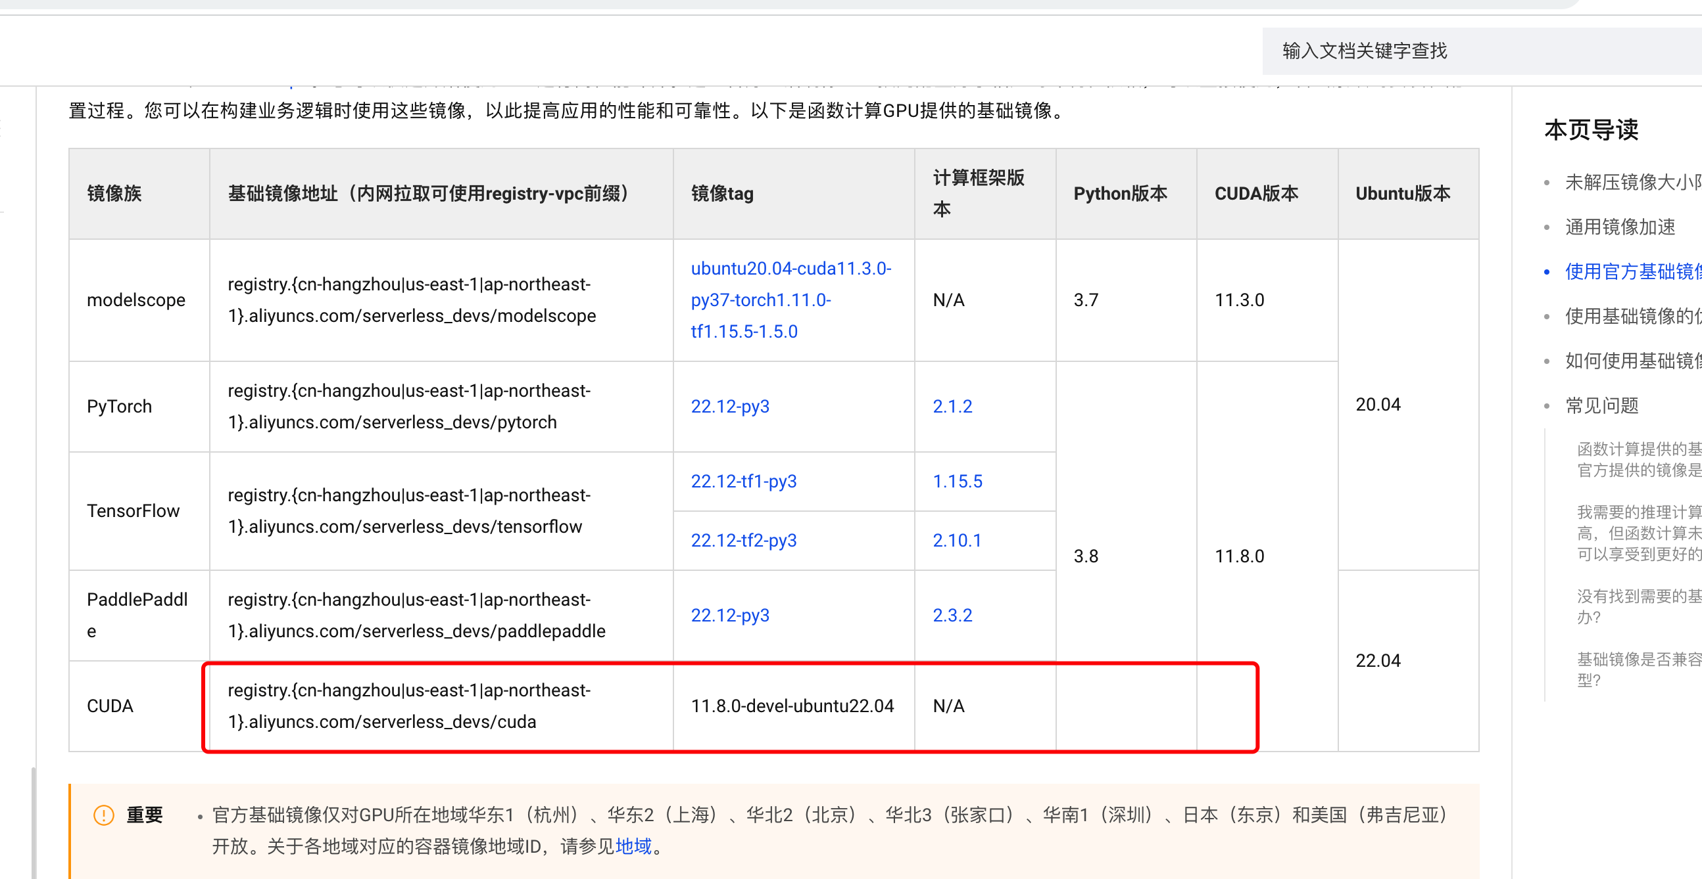This screenshot has height=879, width=1702.
Task: Click the document keyword search field
Action: coord(1481,51)
